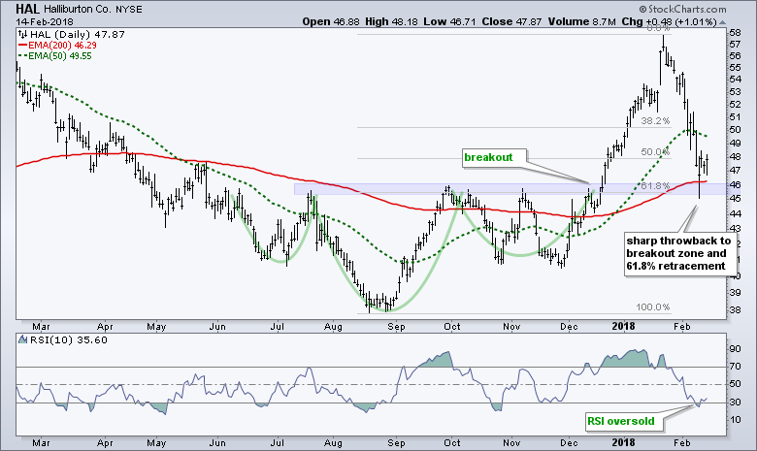The height and width of the screenshot is (451, 757).
Task: Click the green dotted EMA(50) legend marker
Action: coord(23,56)
